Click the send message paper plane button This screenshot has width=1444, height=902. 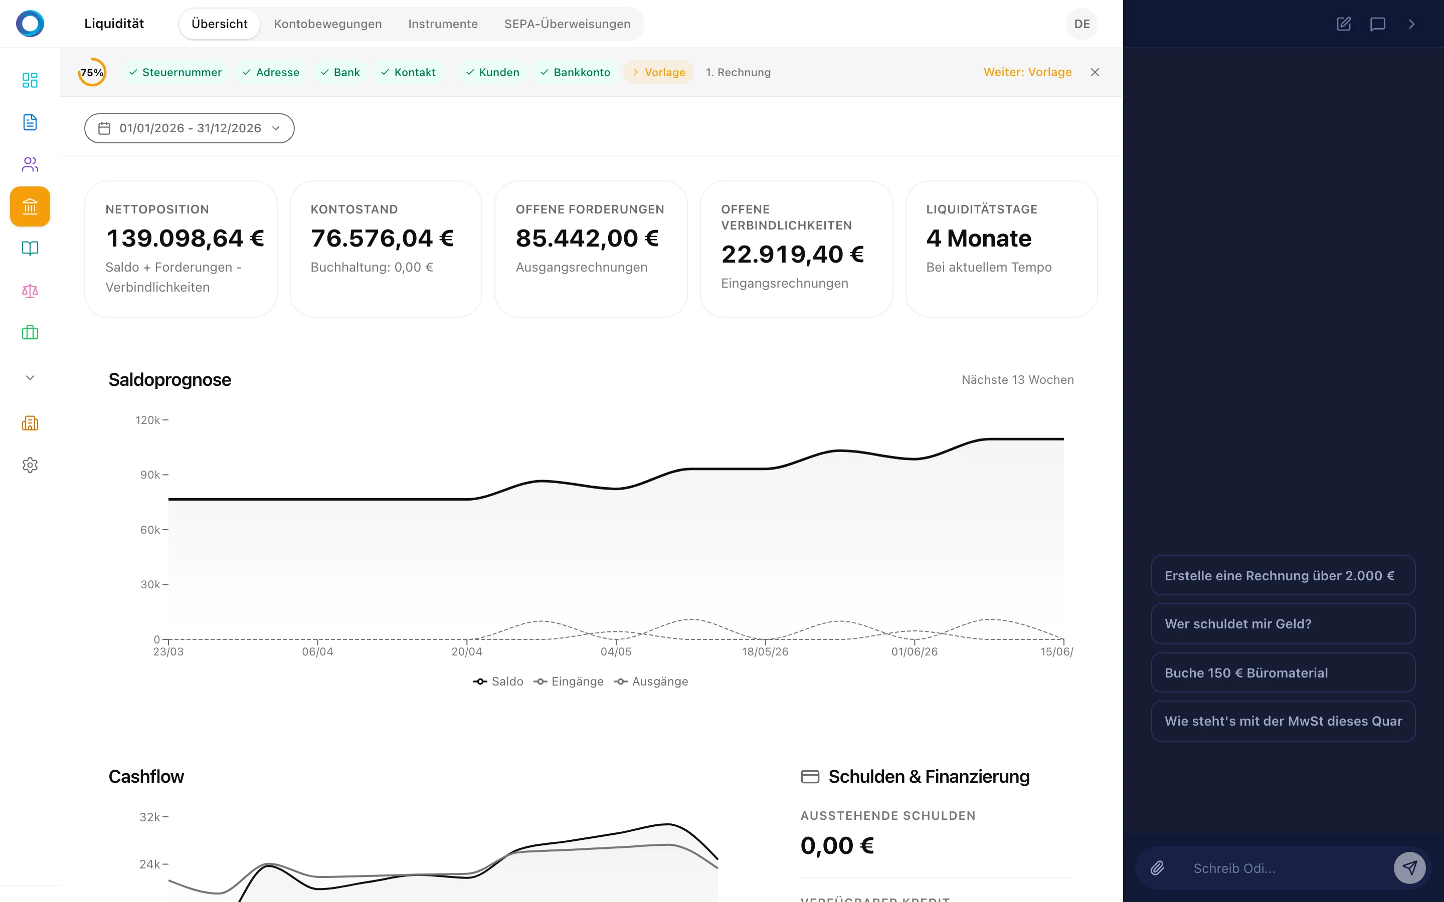coord(1409,867)
